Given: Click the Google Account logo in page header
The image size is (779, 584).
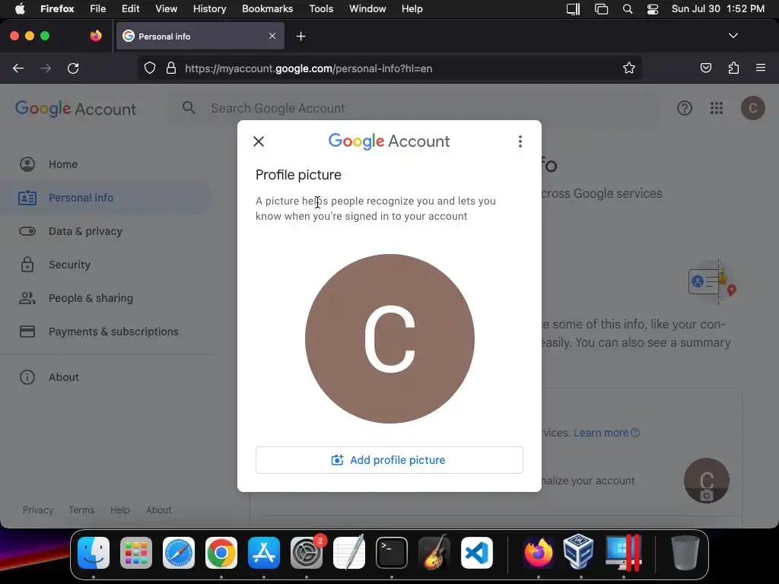Looking at the screenshot, I should tap(75, 108).
